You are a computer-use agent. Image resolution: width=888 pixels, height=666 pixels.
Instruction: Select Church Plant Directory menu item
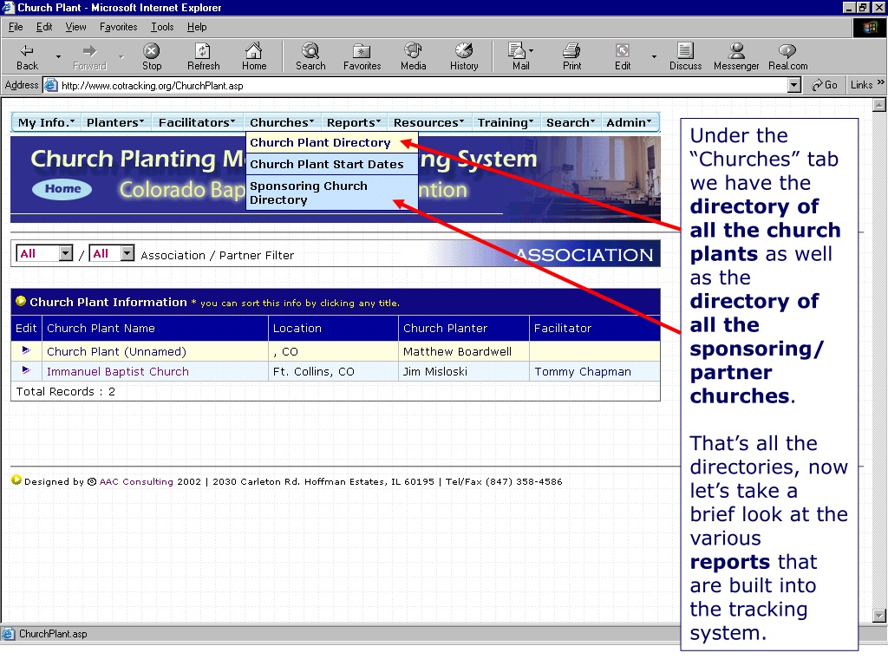332,143
